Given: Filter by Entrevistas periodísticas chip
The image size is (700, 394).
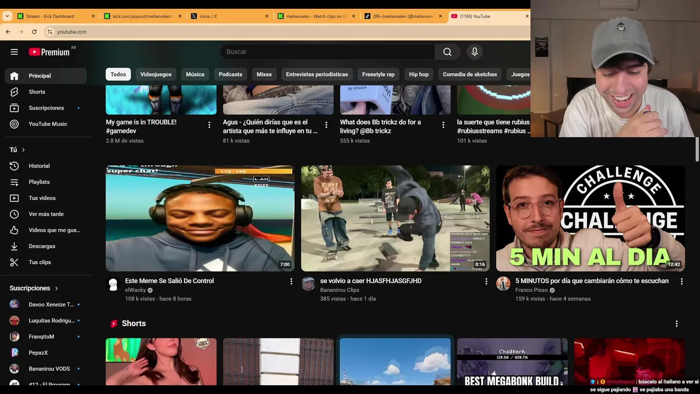Looking at the screenshot, I should (x=317, y=74).
